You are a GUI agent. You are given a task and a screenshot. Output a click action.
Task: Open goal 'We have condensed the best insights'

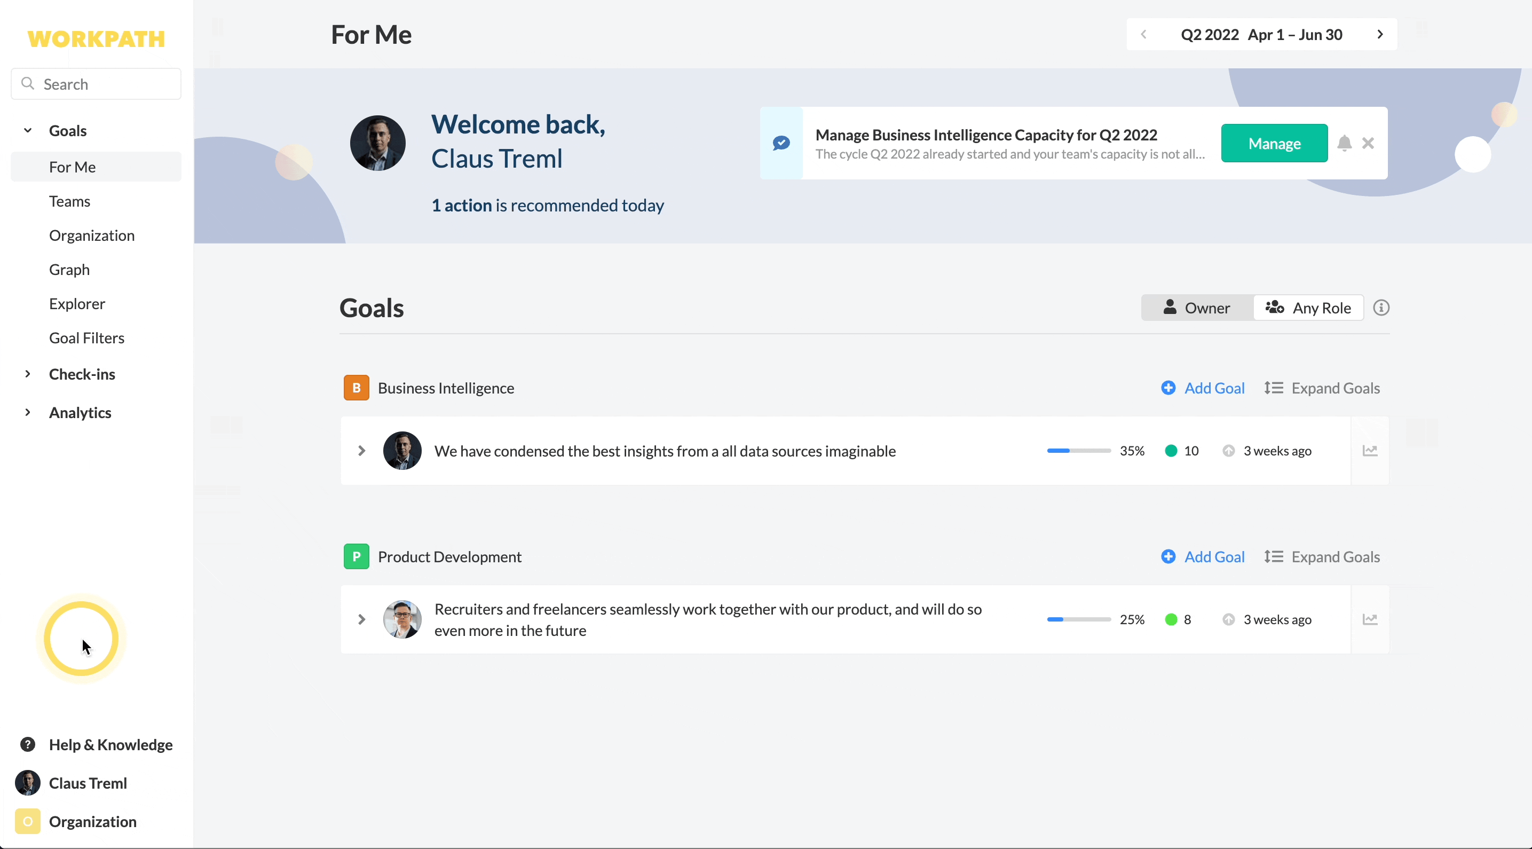click(665, 451)
